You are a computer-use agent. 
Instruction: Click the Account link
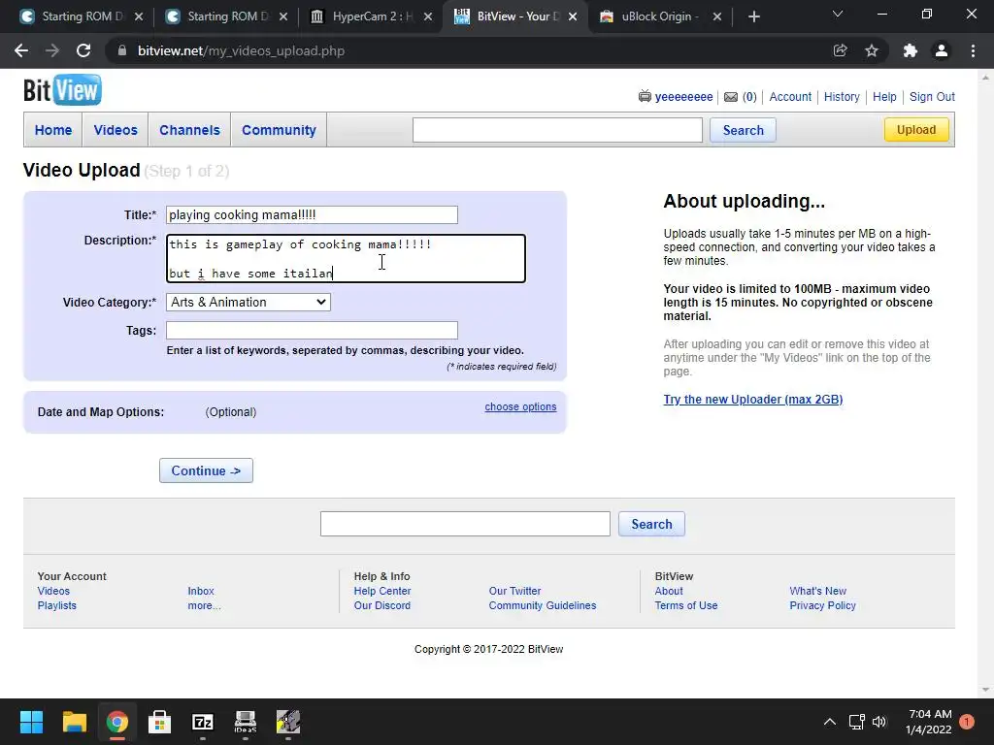pos(790,97)
